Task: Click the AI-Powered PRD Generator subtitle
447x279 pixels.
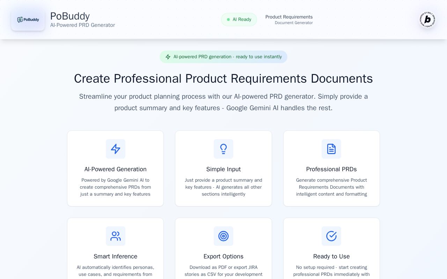Action: (82, 25)
